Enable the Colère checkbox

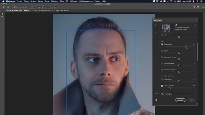[162, 35]
